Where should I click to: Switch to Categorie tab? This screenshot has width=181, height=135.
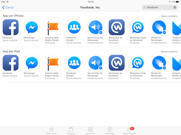71,131
